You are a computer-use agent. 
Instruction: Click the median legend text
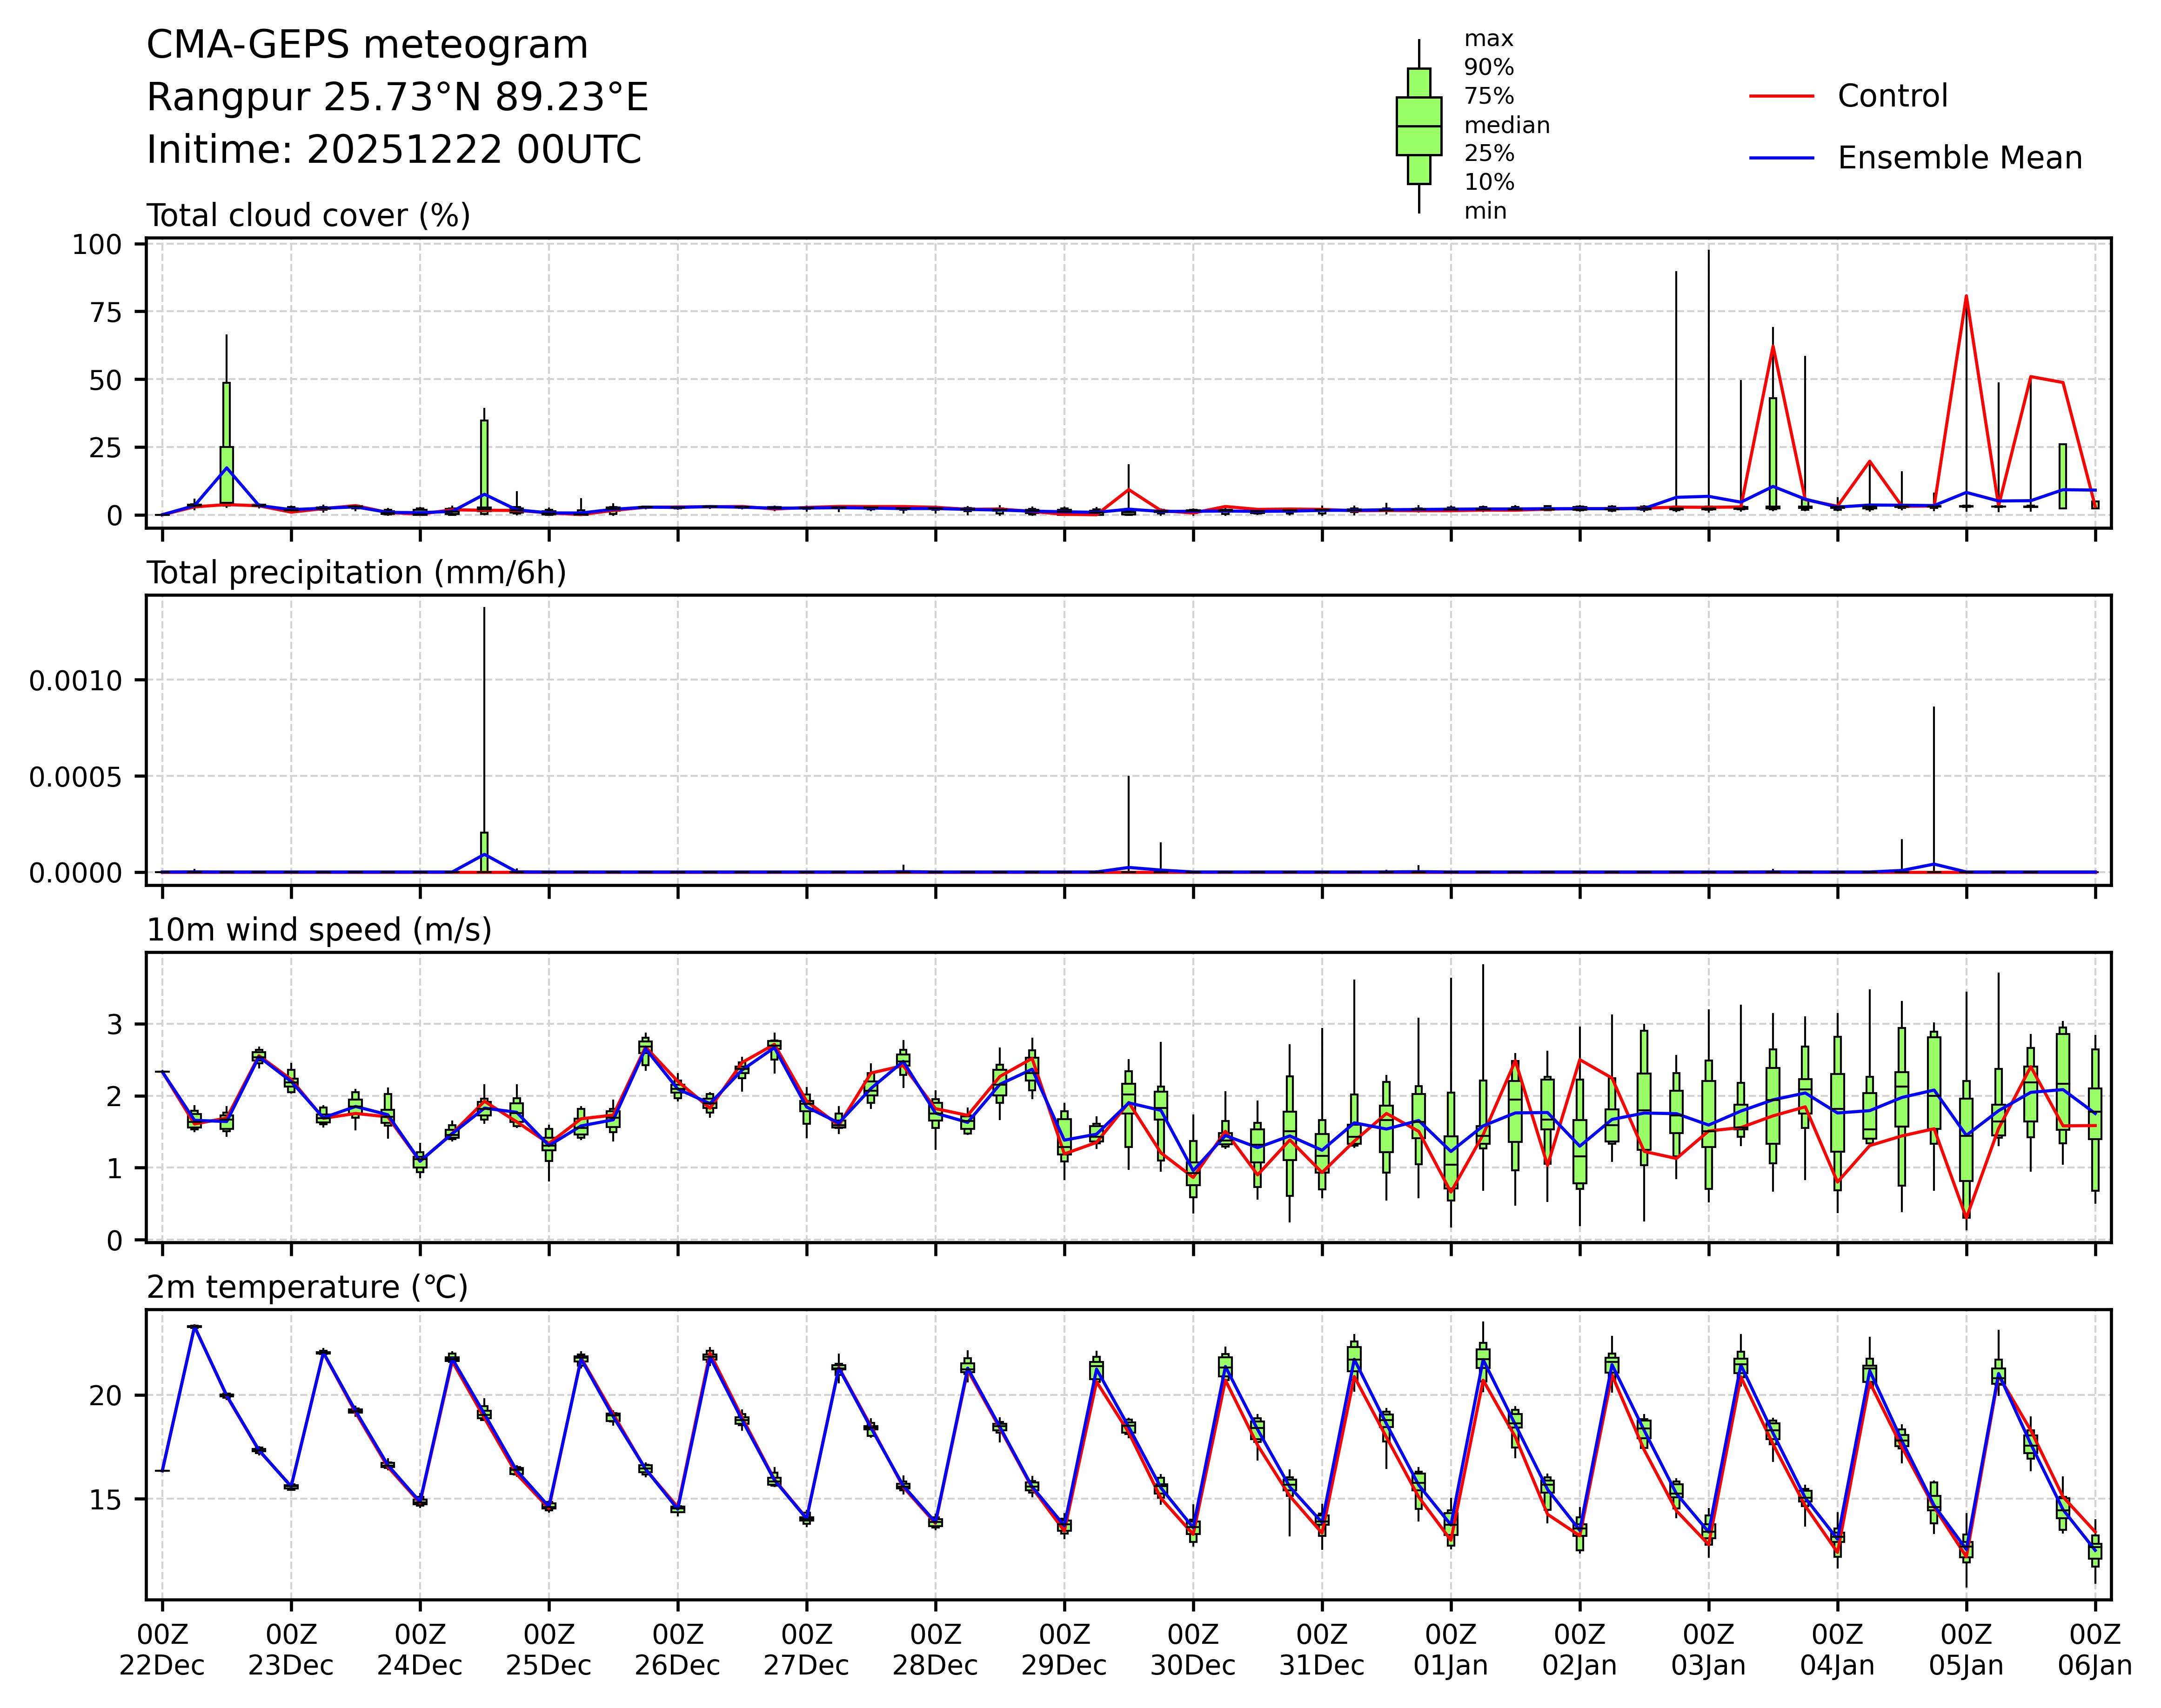pyautogui.click(x=1506, y=126)
